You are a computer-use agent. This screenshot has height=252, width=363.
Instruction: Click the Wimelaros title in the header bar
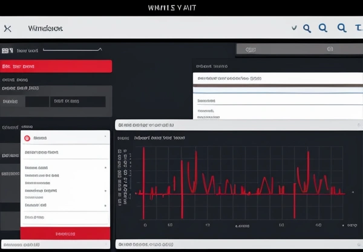(x=45, y=28)
